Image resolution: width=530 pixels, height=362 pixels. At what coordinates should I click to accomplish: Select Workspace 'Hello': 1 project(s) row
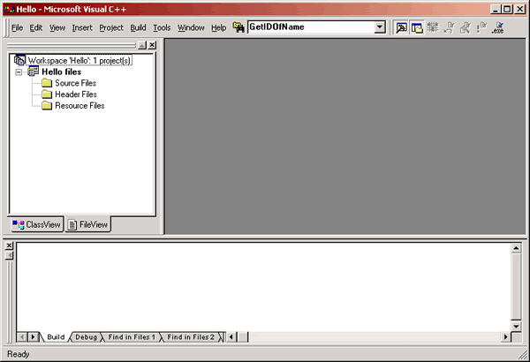pyautogui.click(x=79, y=61)
